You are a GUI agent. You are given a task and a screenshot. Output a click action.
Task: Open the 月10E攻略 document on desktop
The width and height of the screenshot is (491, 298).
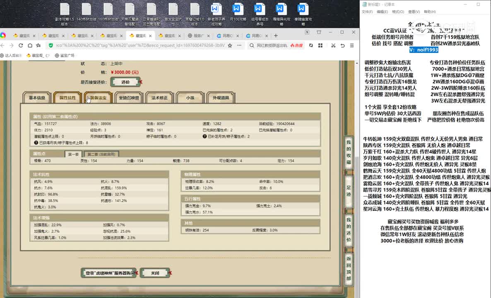coord(238,12)
